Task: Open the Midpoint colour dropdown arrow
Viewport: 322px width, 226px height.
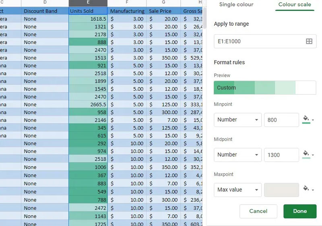Action: pyautogui.click(x=313, y=155)
